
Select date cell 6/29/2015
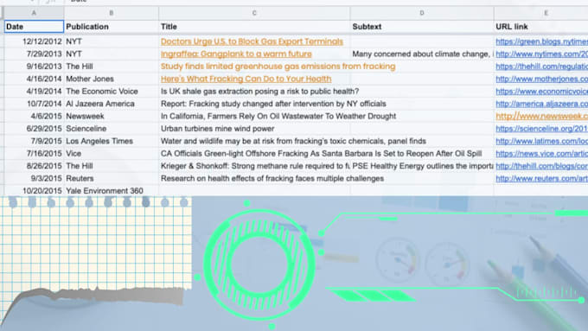34,129
